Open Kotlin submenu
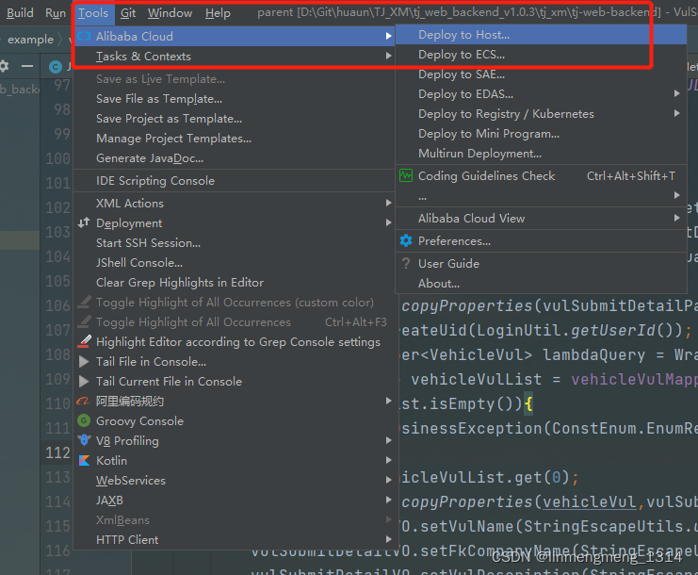Viewport: 698px width, 575px height. point(235,461)
